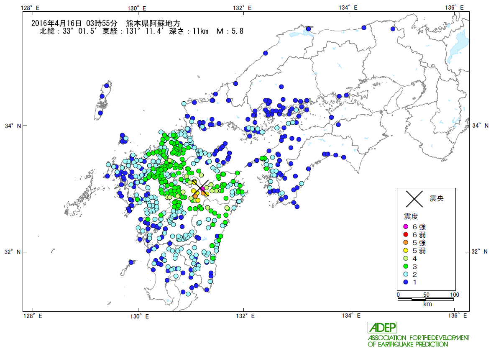
Task: Click the right 32° N axis label
Action: (479, 251)
